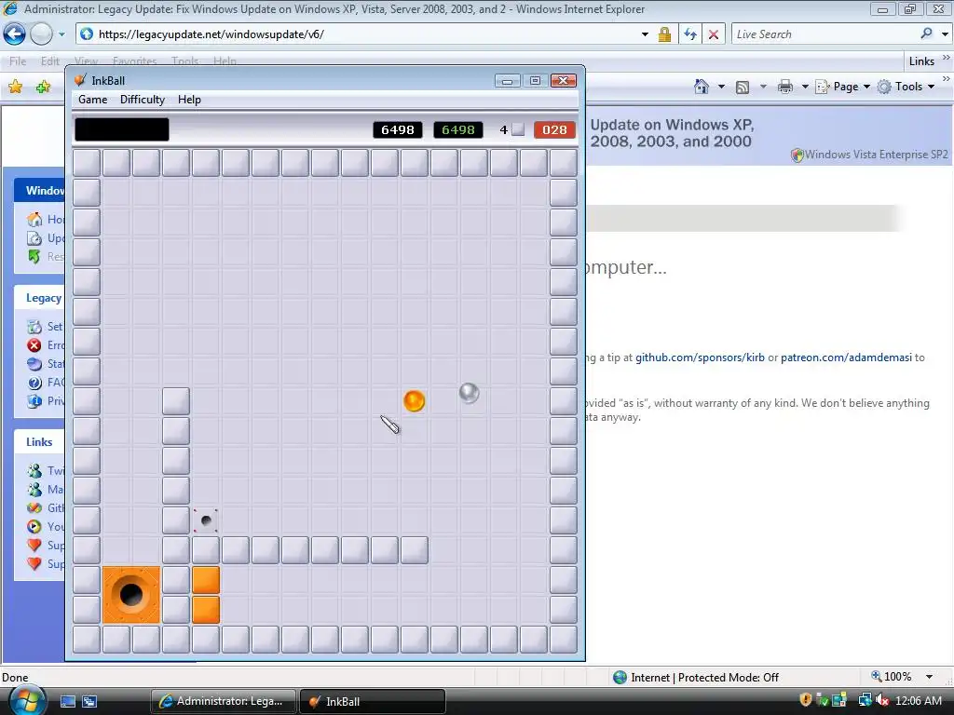Click the red 028 timer display
The width and height of the screenshot is (954, 715).
pyautogui.click(x=554, y=129)
